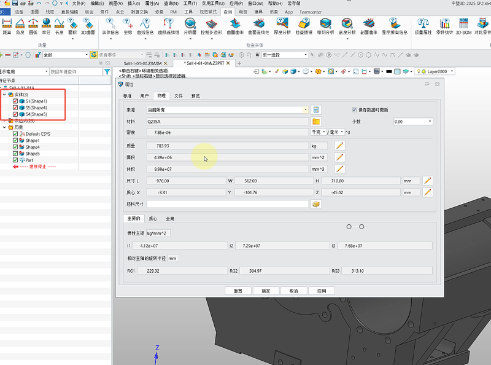The width and height of the screenshot is (491, 365).
Task: Toggle the 保存数据时更新 checkbox
Action: pyautogui.click(x=354, y=109)
